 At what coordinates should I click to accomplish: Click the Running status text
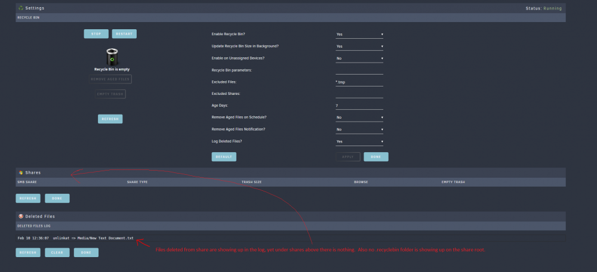pos(552,8)
